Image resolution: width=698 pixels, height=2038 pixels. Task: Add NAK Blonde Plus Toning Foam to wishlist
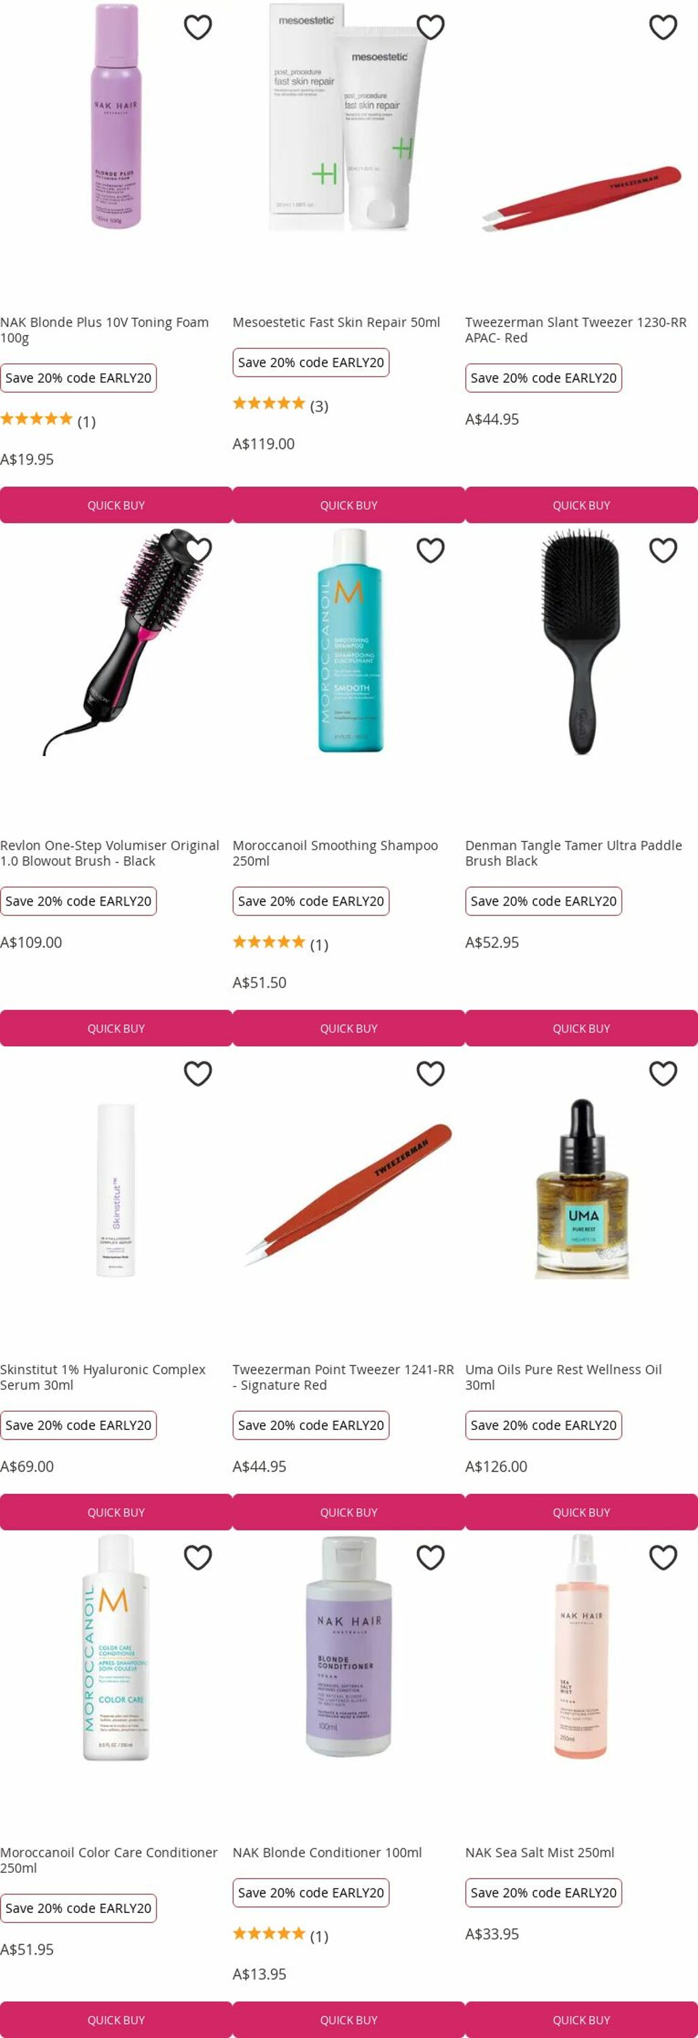point(198,27)
